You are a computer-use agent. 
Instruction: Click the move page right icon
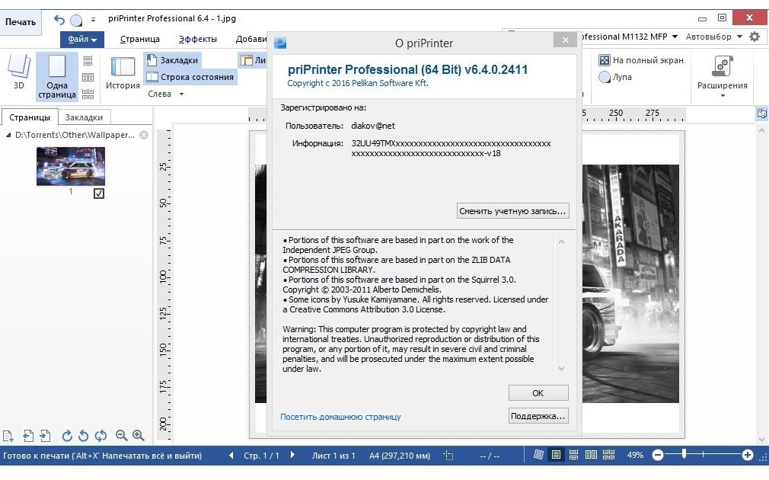tap(45, 435)
